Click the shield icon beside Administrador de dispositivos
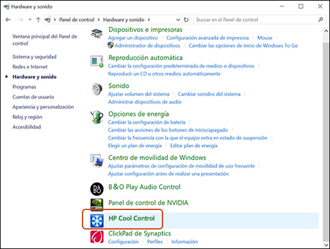Image resolution: width=330 pixels, height=249 pixels. pyautogui.click(x=110, y=45)
